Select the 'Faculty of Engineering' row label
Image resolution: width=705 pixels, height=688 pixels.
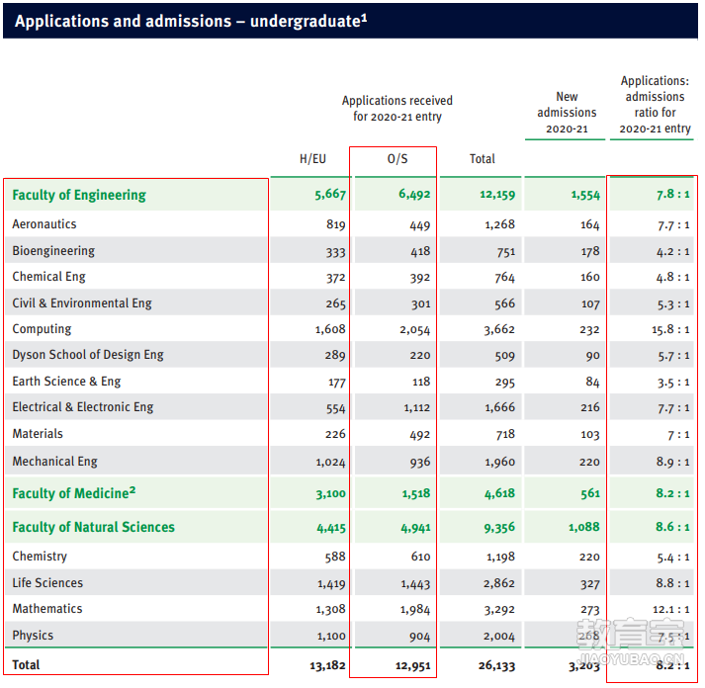point(79,195)
